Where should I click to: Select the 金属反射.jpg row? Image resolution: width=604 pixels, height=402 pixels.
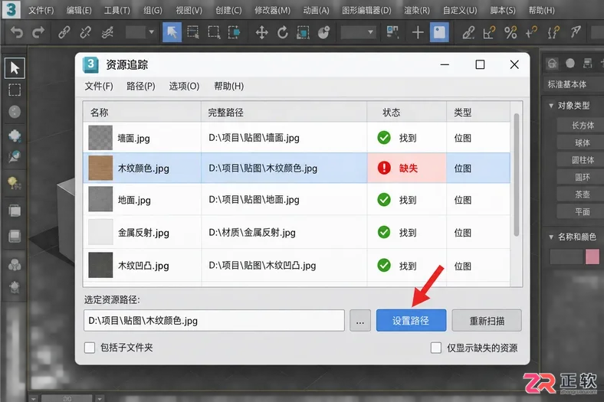[297, 232]
